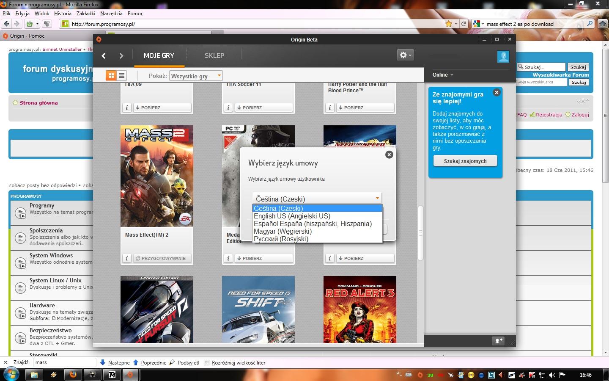
Task: Select Русский (Rosyjski) option
Action: click(x=317, y=239)
